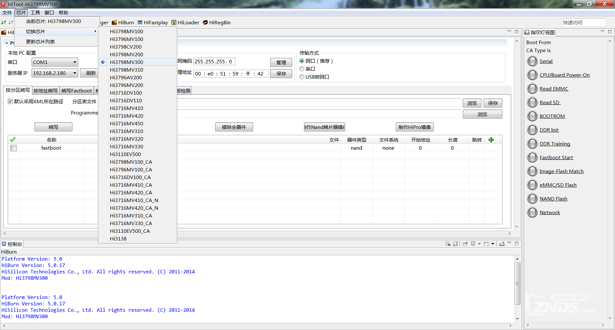The image size is (615, 330).
Task: Open the display-console dropdown arrow
Action: (x=479, y=244)
